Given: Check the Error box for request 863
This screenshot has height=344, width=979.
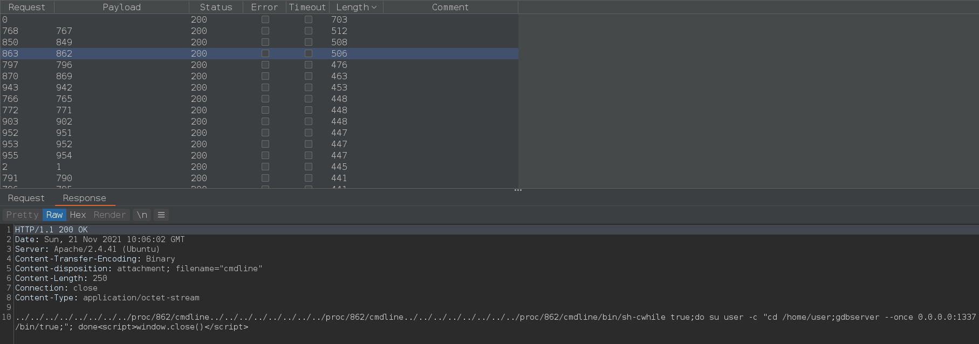Looking at the screenshot, I should coord(265,53).
